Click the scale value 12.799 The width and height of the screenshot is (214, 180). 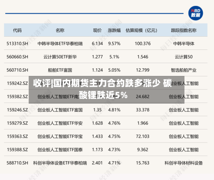(143, 70)
